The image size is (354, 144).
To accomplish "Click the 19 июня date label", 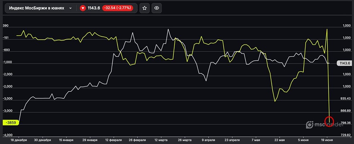I will (327, 140).
